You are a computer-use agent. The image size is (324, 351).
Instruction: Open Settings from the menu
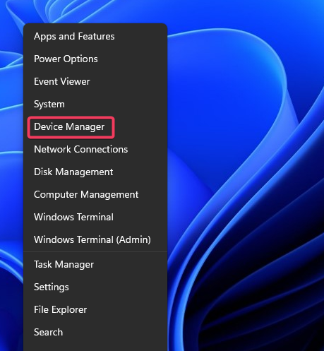click(x=95, y=287)
